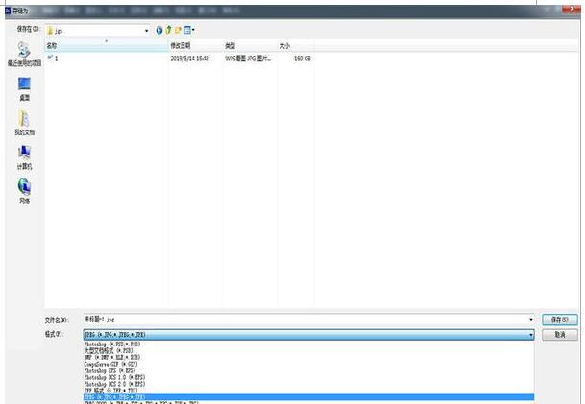Choose Photoshop DCS 1.0 (*.EPS) format
The width and height of the screenshot is (585, 404).
(x=114, y=377)
